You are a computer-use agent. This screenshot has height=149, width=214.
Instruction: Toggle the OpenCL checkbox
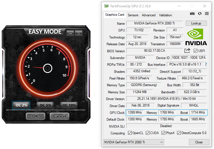click(130, 133)
